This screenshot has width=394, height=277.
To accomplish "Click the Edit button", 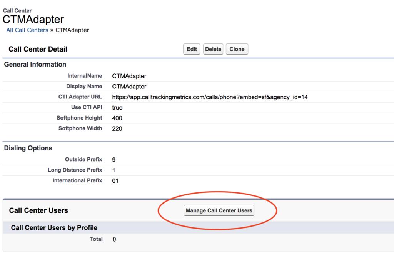I will (x=191, y=49).
